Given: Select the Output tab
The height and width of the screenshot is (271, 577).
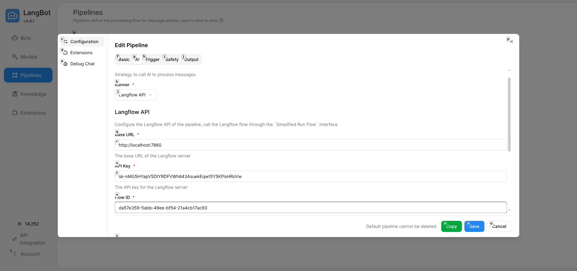Looking at the screenshot, I should (x=191, y=59).
